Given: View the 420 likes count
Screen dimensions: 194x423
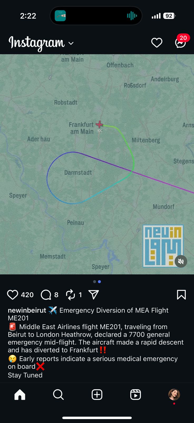Looking at the screenshot, I should pyautogui.click(x=27, y=295).
